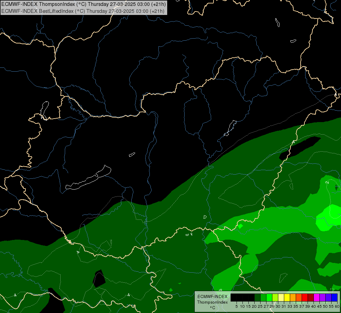Image resolution: width=341 pixels, height=313 pixels.
Task: Click the legend label ECMWF-INDEX
Action: tap(212, 297)
